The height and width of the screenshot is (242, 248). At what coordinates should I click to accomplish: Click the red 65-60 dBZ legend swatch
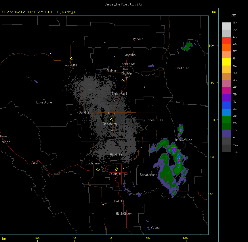pyautogui.click(x=226, y=41)
